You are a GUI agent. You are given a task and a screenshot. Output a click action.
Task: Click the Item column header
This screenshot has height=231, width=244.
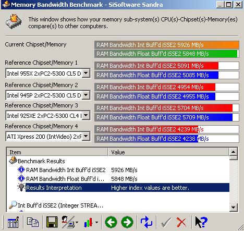pos(57,152)
